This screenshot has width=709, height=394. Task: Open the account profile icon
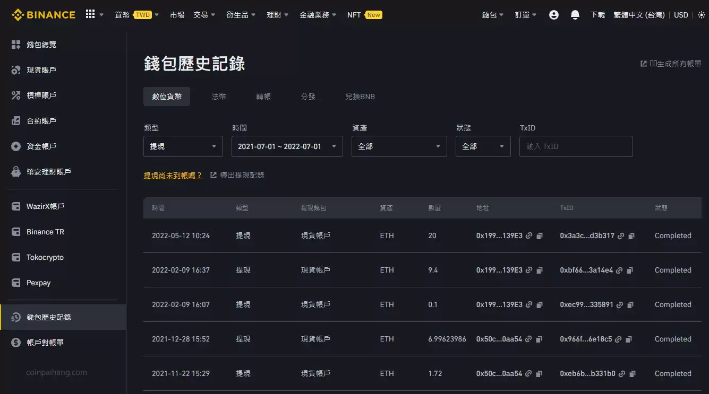[x=554, y=15]
